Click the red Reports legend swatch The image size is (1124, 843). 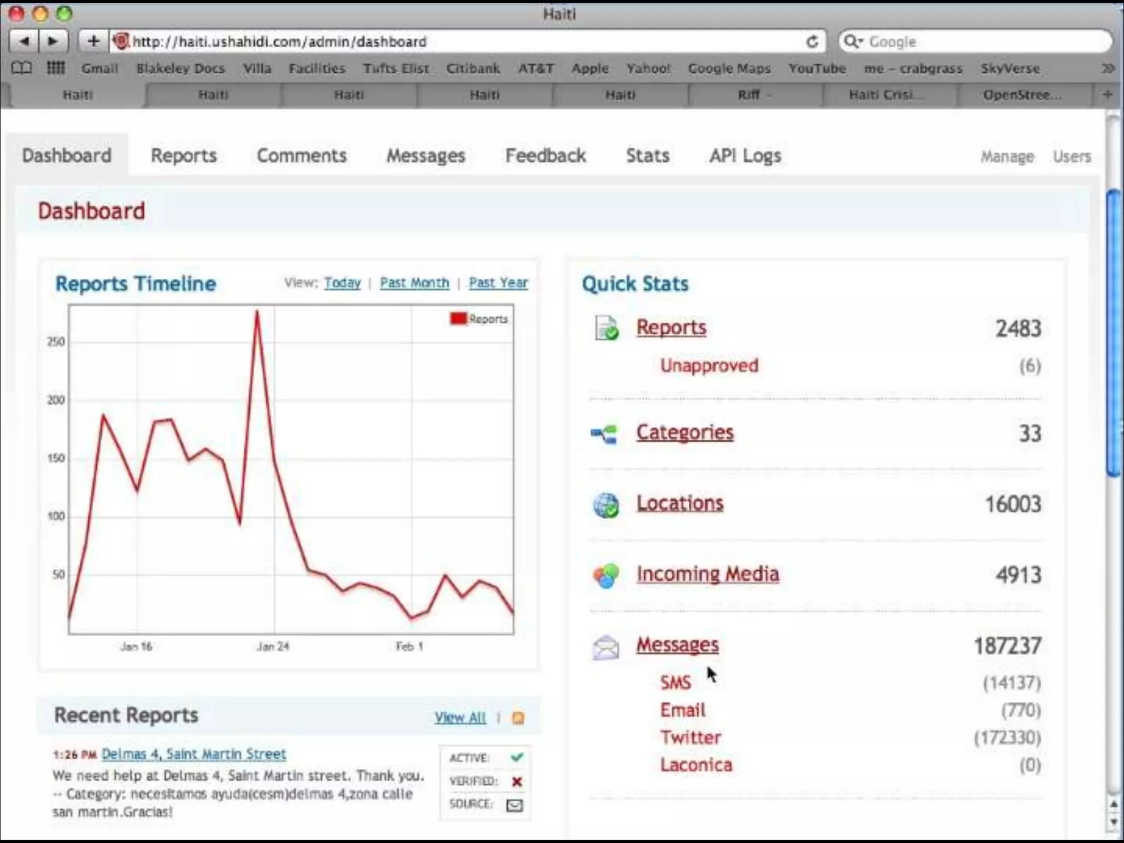click(458, 319)
